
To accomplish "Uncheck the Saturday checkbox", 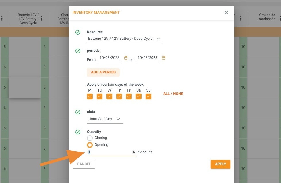I will tap(139, 96).
